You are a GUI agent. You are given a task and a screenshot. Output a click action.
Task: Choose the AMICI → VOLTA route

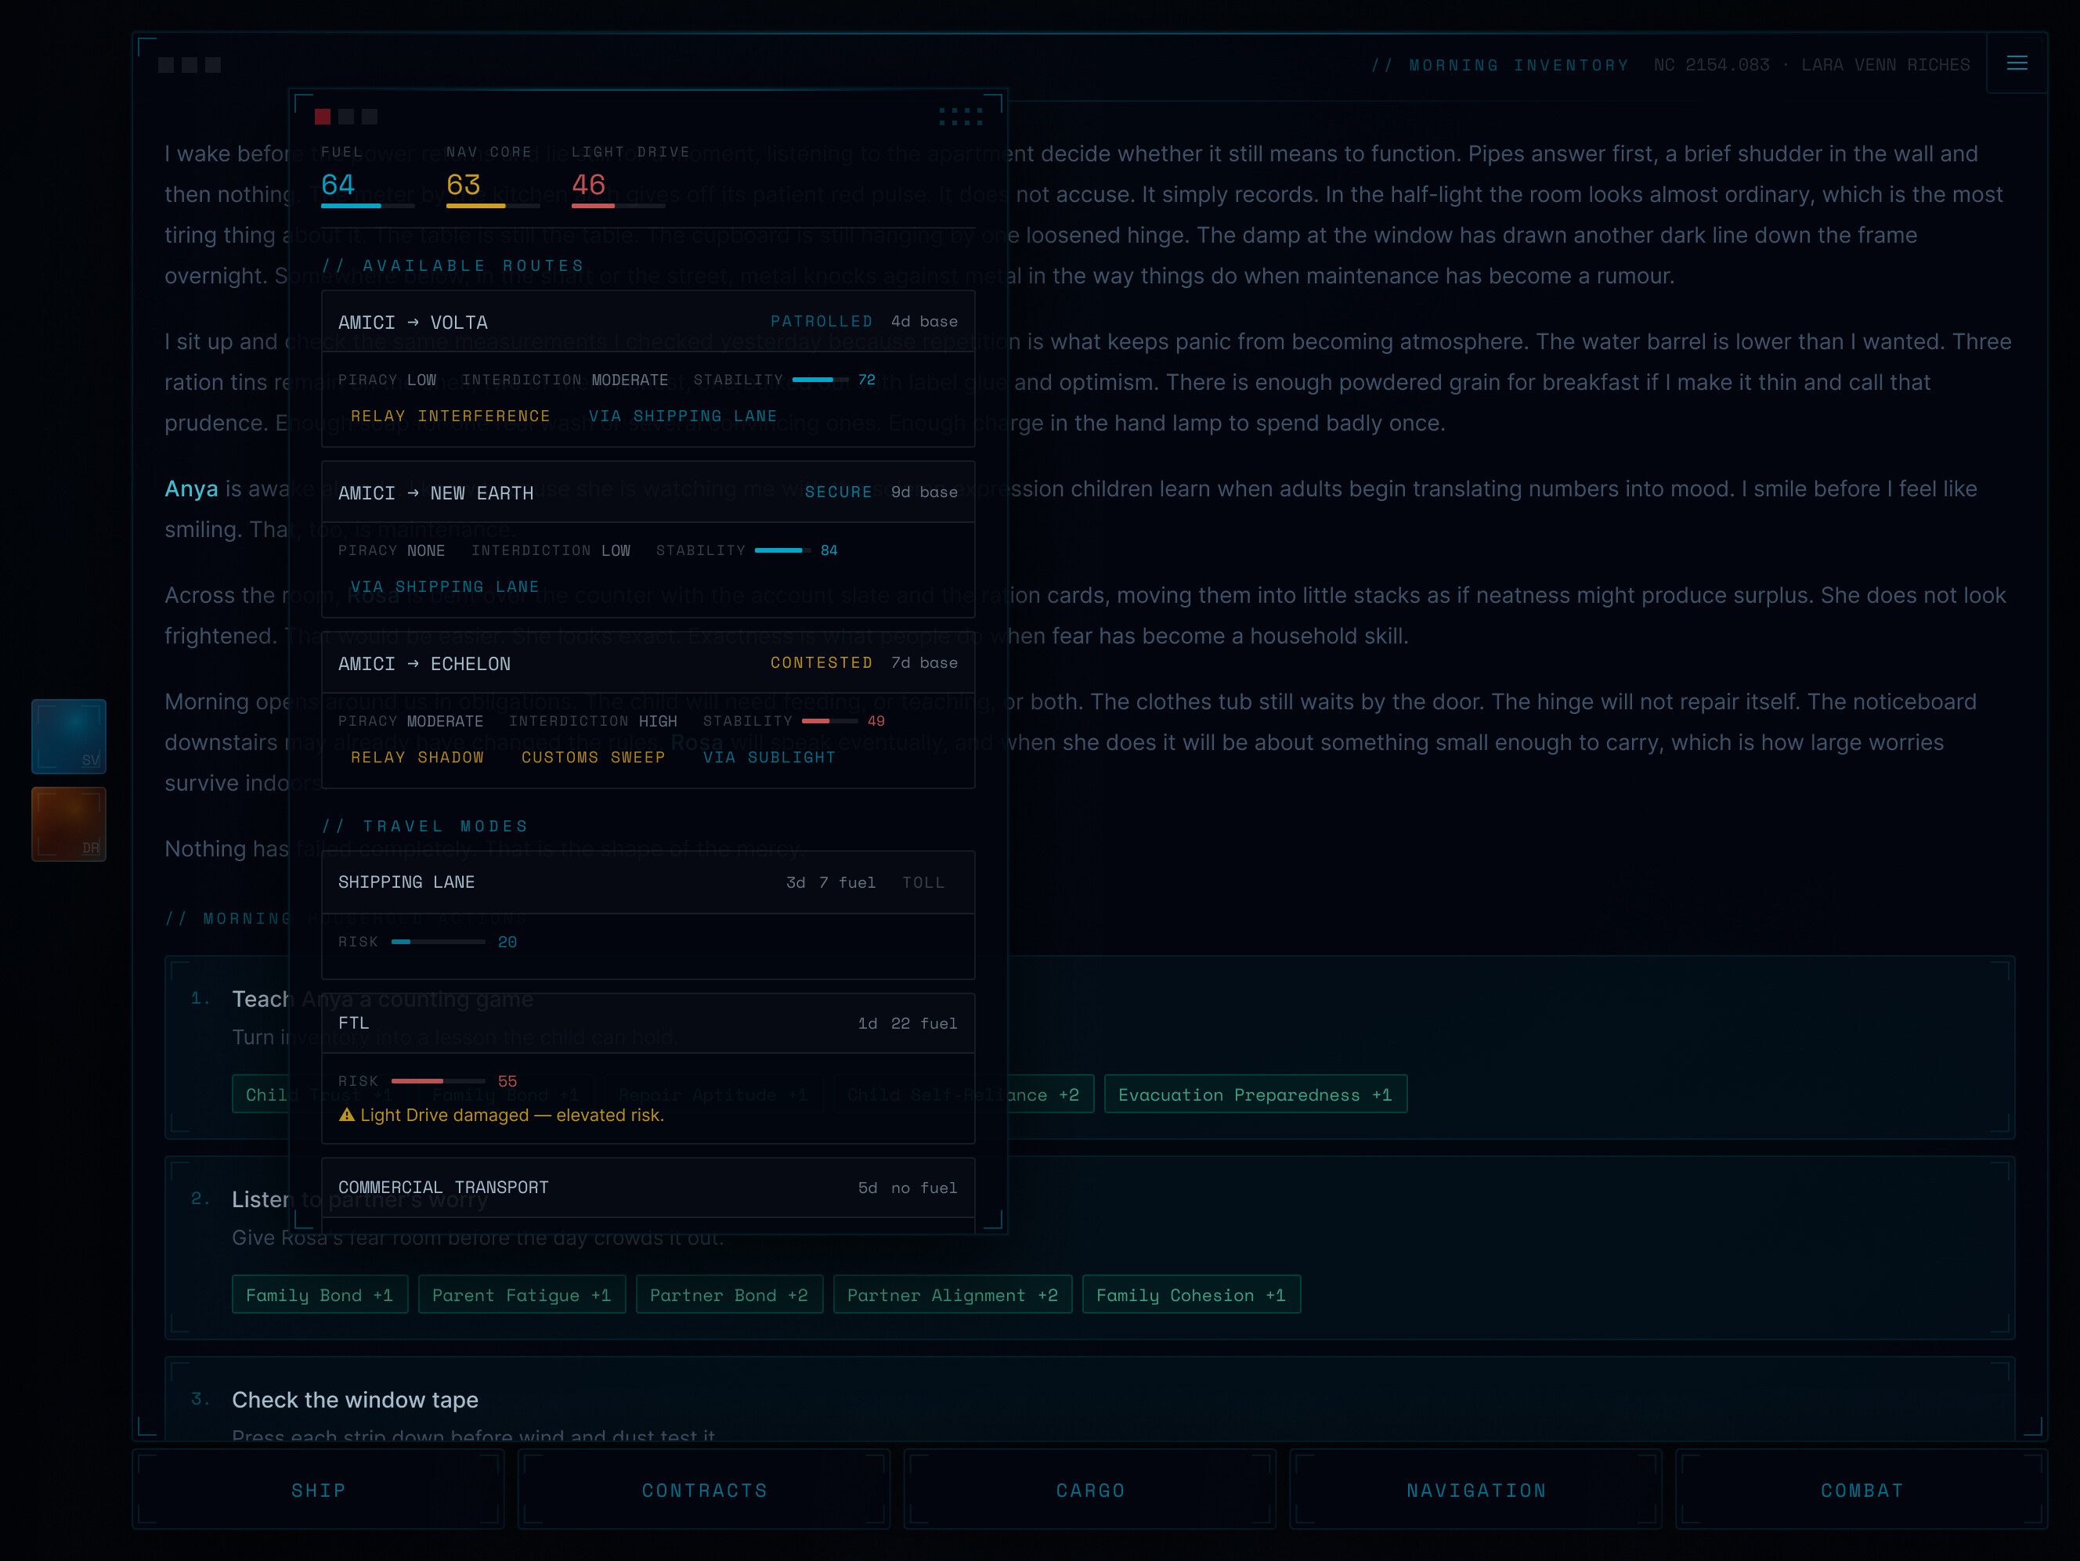click(648, 369)
